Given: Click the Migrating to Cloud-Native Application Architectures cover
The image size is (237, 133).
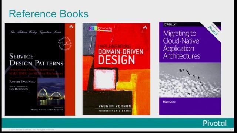Looking at the screenshot, I should (190, 68).
